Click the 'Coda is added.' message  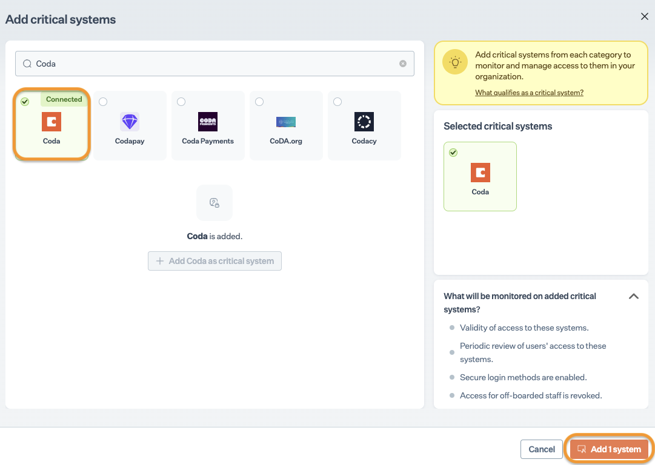click(x=214, y=236)
